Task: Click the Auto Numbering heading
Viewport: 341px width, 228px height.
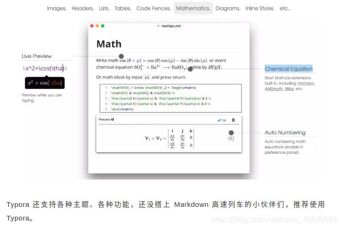Action: (285, 133)
